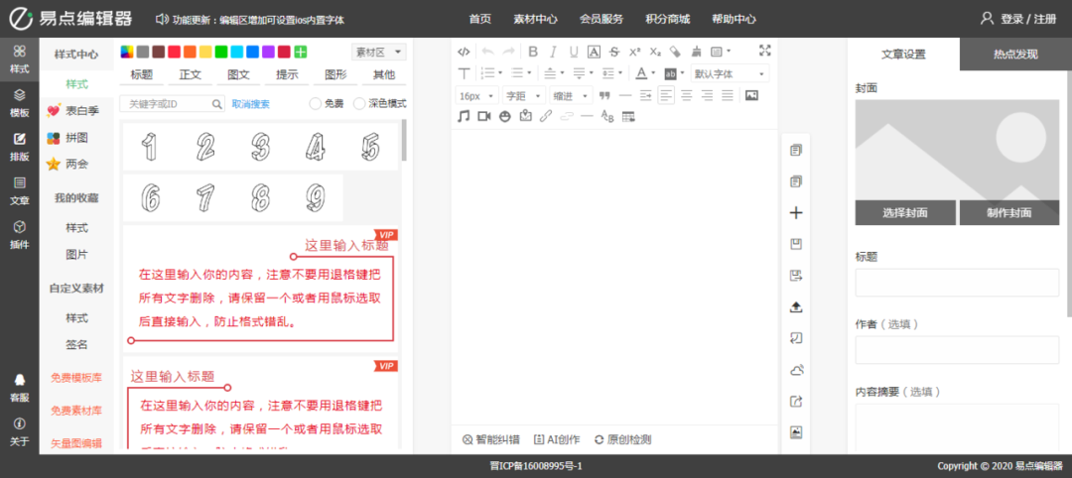Image resolution: width=1072 pixels, height=478 pixels.
Task: Open the 模板 sidebar panel
Action: (x=19, y=102)
